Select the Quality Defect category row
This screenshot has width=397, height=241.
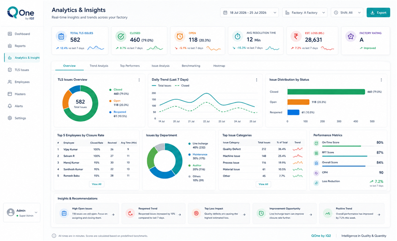[x=262, y=149]
